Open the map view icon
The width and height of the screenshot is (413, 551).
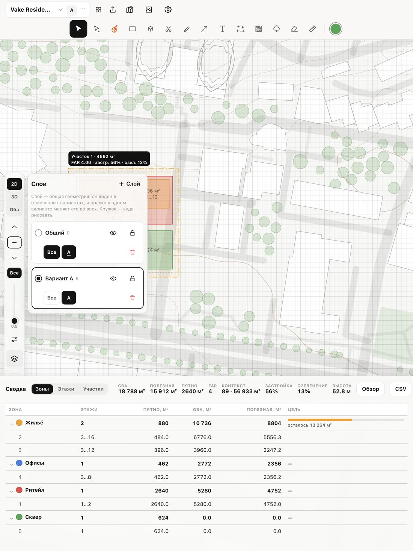tap(130, 10)
